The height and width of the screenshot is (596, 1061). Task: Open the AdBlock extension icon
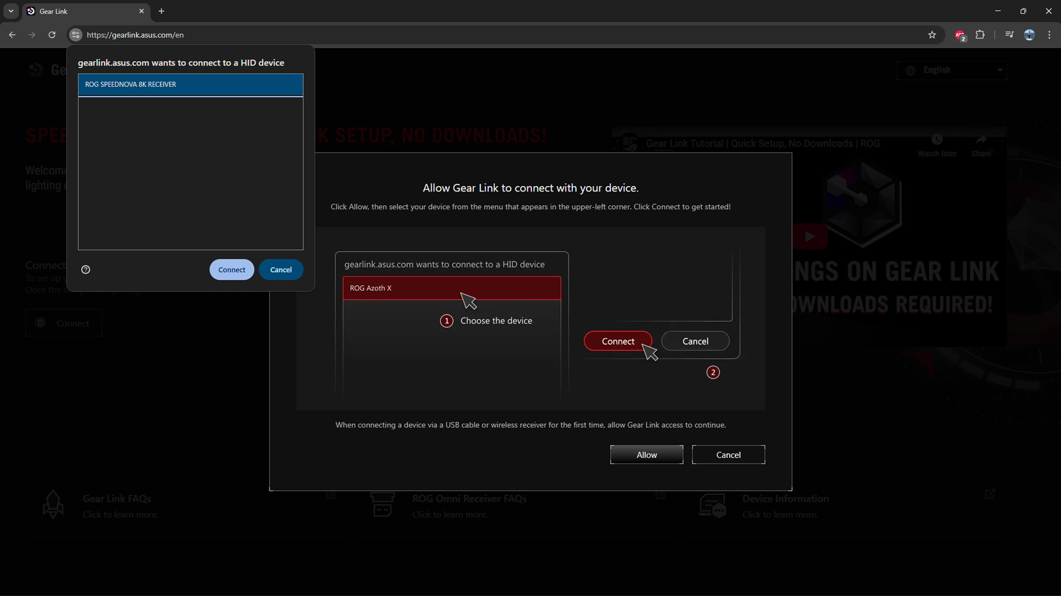pos(961,34)
